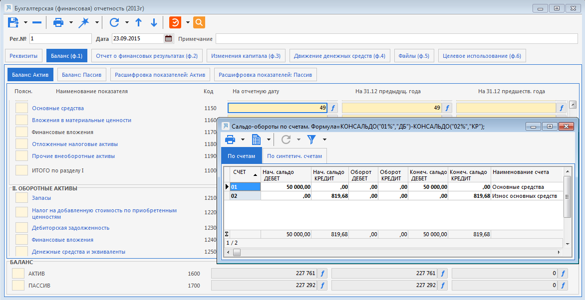Switch to По синтетич. счетам tab

pyautogui.click(x=294, y=156)
